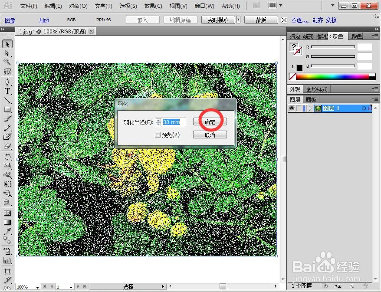Open the 对象(O) menu

coord(78,6)
